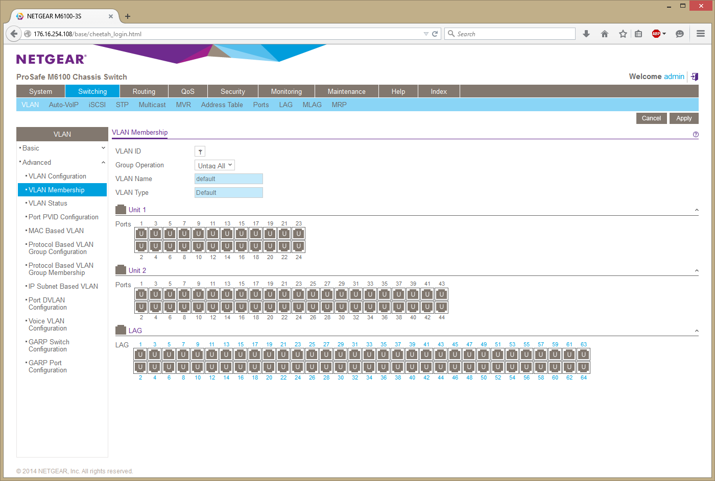This screenshot has height=481, width=715.
Task: Expand the Basic sidebar group
Action: [x=103, y=148]
